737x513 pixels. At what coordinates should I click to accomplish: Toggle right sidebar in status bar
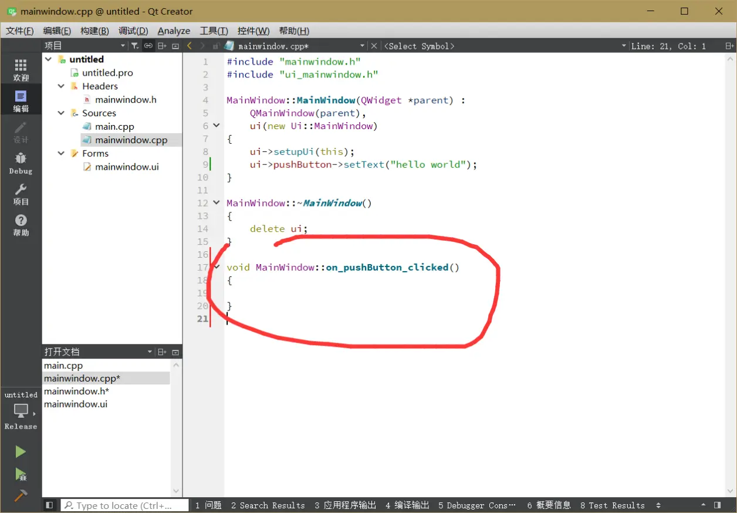(x=717, y=505)
